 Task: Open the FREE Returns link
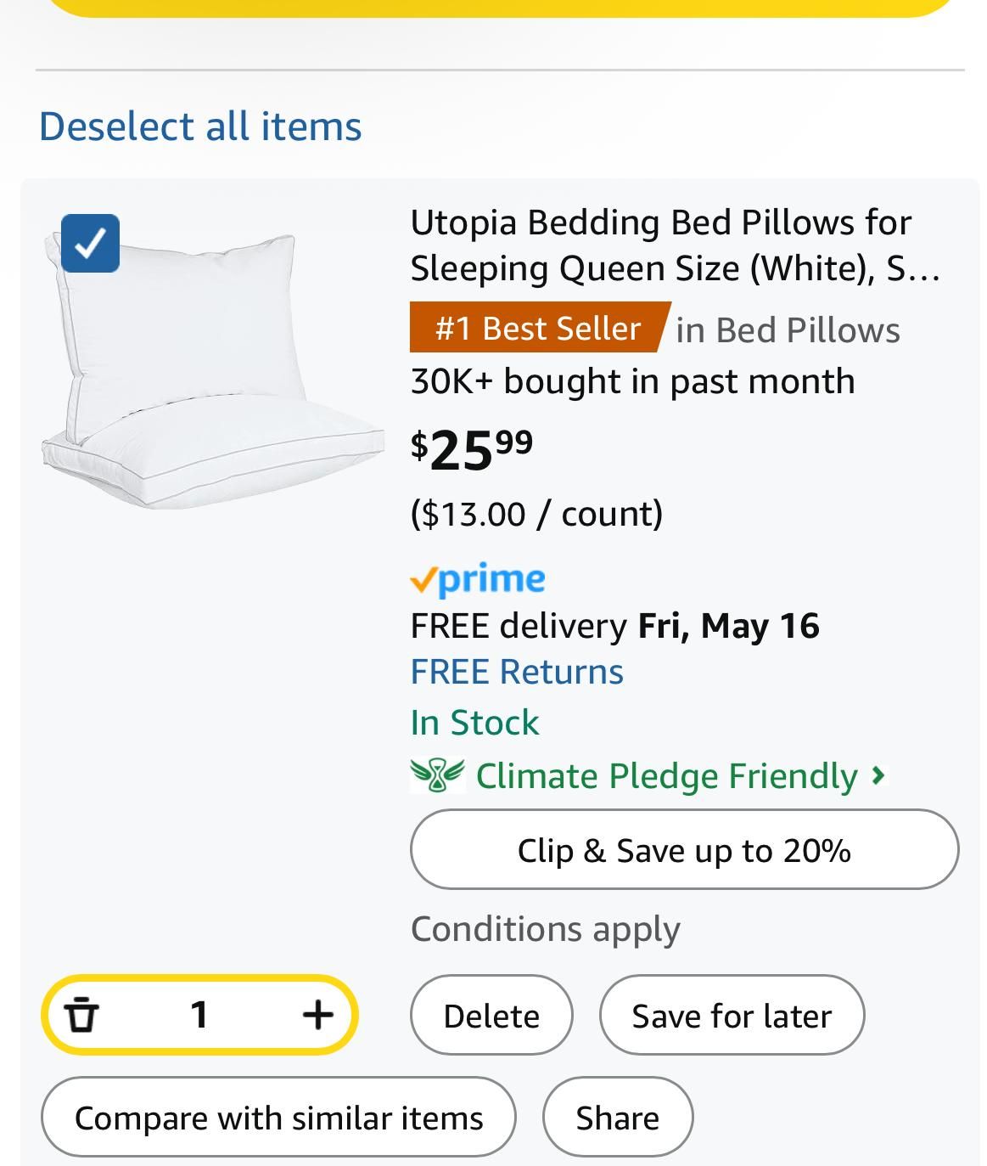point(517,672)
